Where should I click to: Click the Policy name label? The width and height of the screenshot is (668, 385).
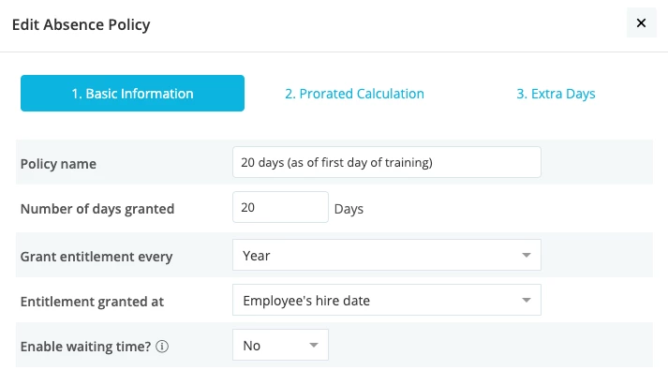click(x=58, y=164)
